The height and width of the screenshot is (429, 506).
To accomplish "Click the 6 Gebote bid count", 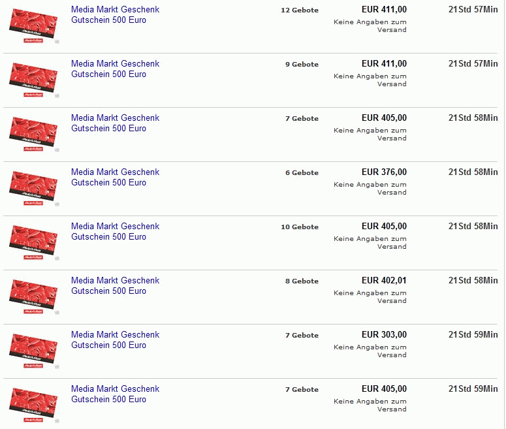I will (302, 172).
